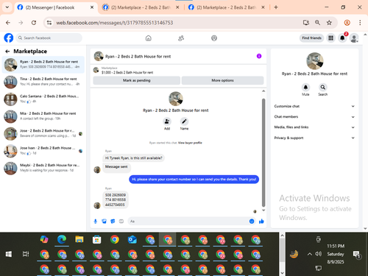Expand Customize chat section
Screen dimensions: 368x276
(x=314, y=106)
